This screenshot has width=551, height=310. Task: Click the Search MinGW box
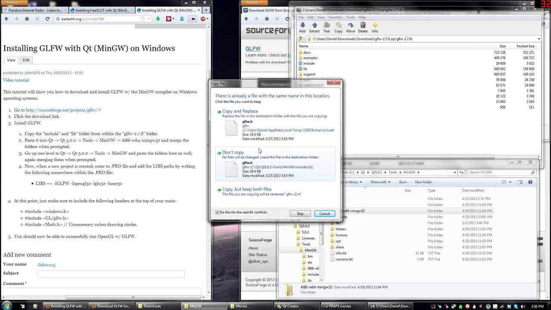(x=501, y=172)
